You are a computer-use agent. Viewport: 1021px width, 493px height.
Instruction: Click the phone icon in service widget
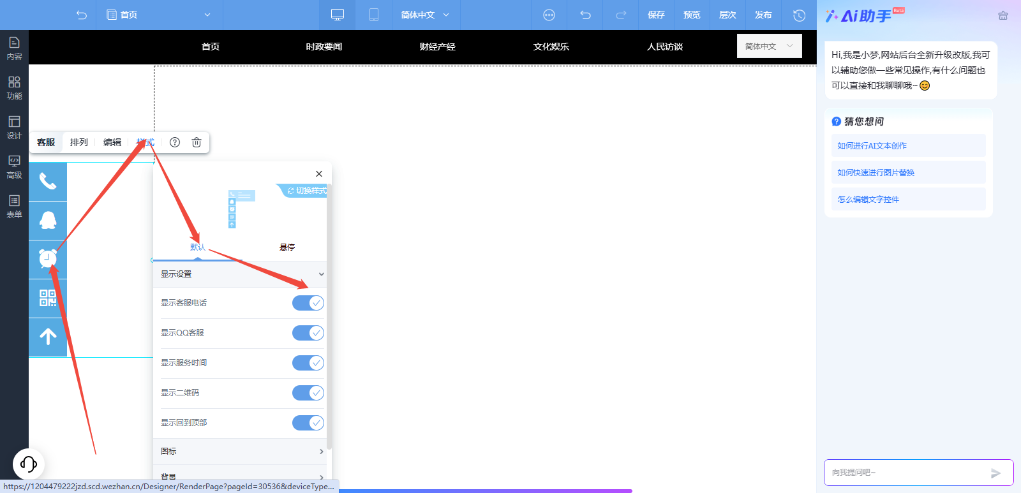[x=48, y=182]
